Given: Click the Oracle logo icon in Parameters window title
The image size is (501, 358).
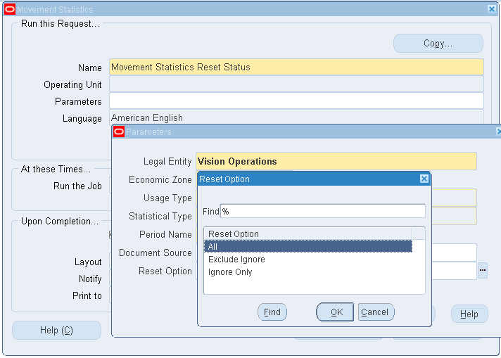Looking at the screenshot, I should [119, 132].
